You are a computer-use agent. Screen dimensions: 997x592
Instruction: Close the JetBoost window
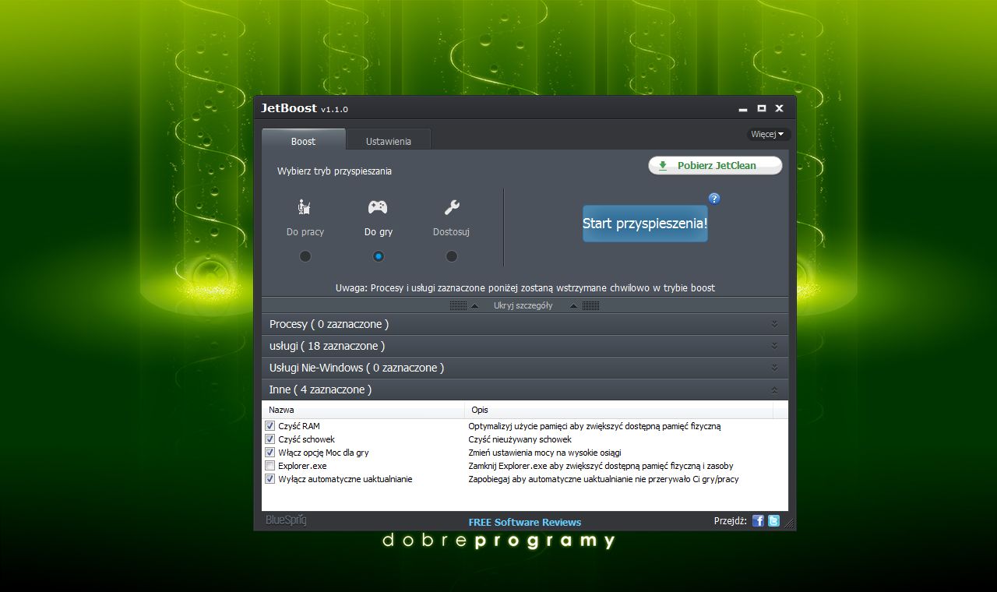[x=780, y=108]
